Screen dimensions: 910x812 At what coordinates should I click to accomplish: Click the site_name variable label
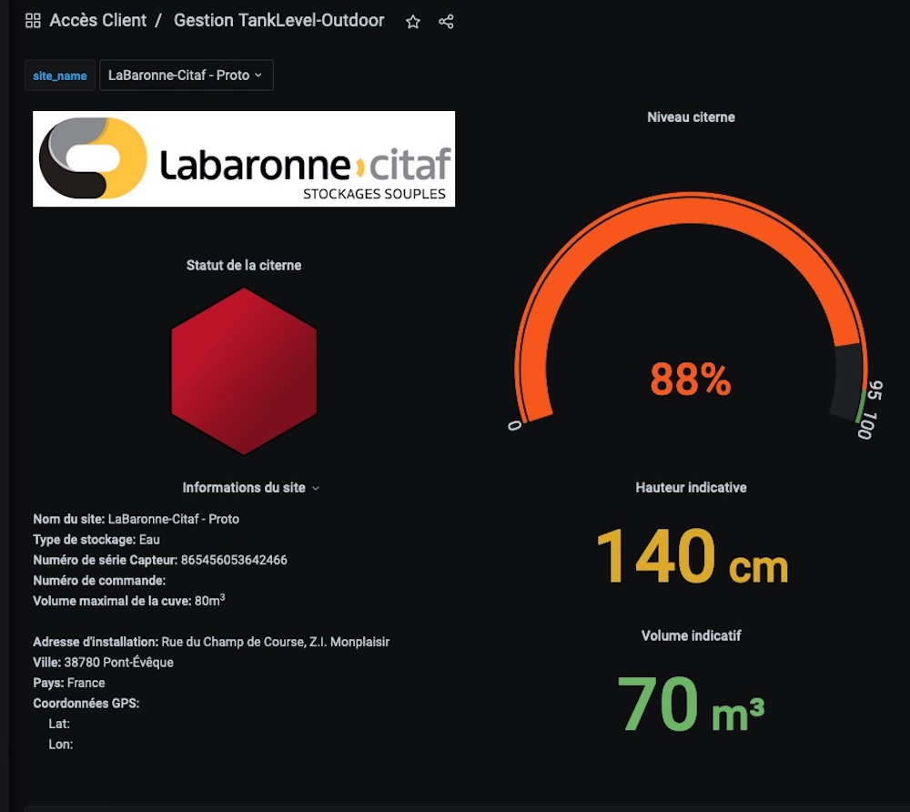[60, 76]
